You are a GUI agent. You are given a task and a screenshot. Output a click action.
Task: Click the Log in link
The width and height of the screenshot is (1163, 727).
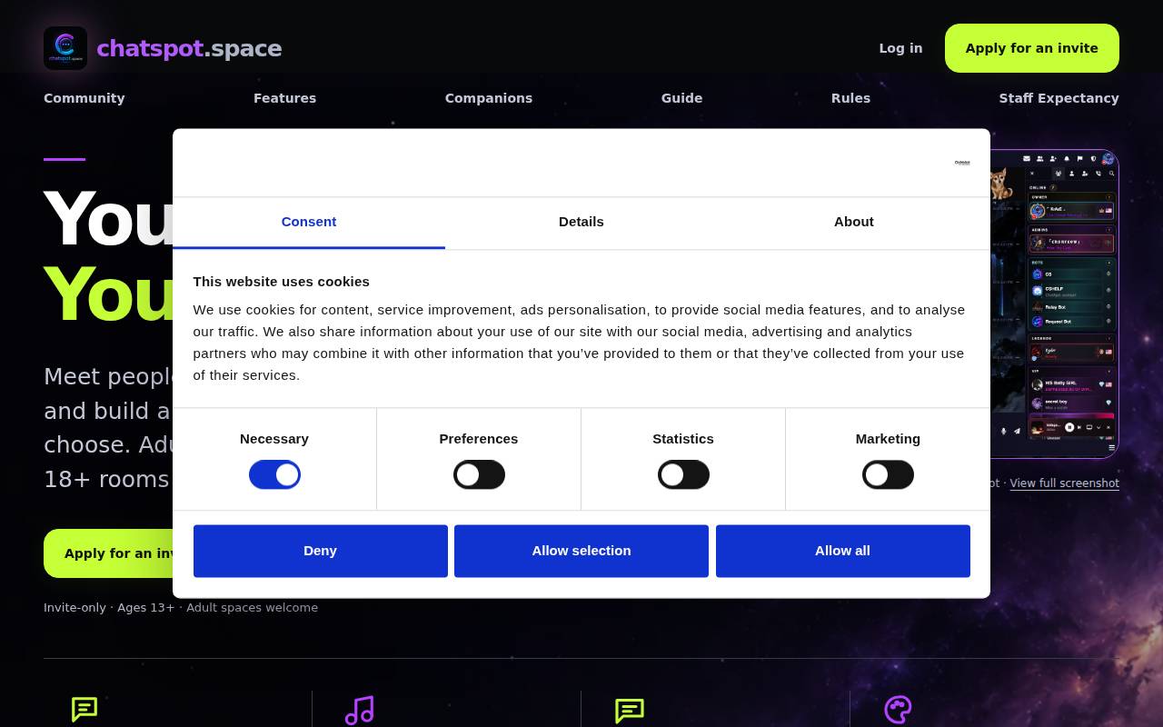(x=900, y=48)
